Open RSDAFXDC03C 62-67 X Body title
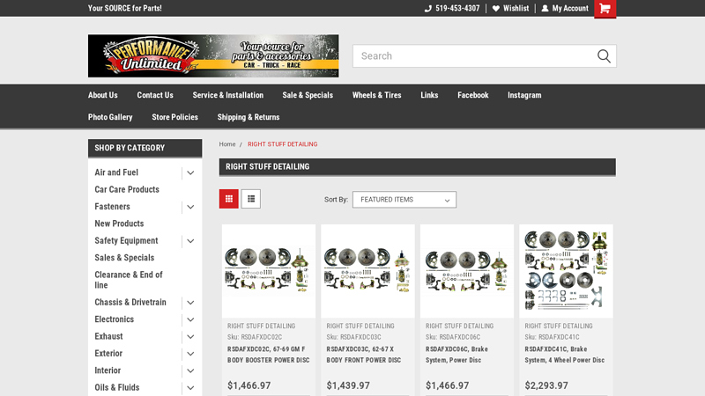Viewport: 705px width, 396px height. click(x=364, y=355)
